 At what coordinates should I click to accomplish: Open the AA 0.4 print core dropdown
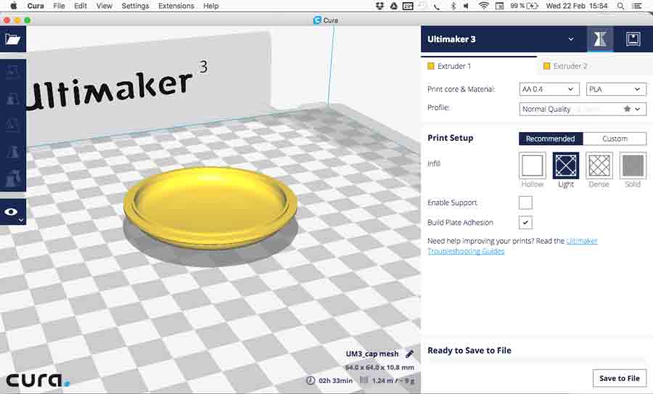[549, 89]
